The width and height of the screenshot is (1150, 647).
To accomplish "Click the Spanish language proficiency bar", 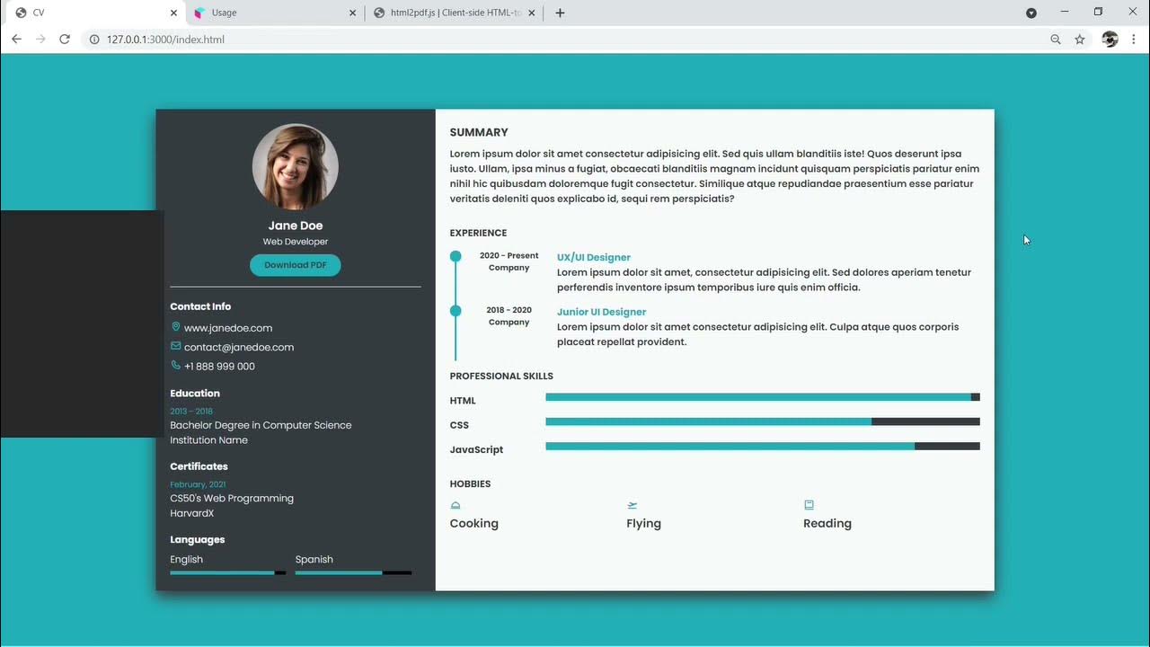I will [x=353, y=573].
